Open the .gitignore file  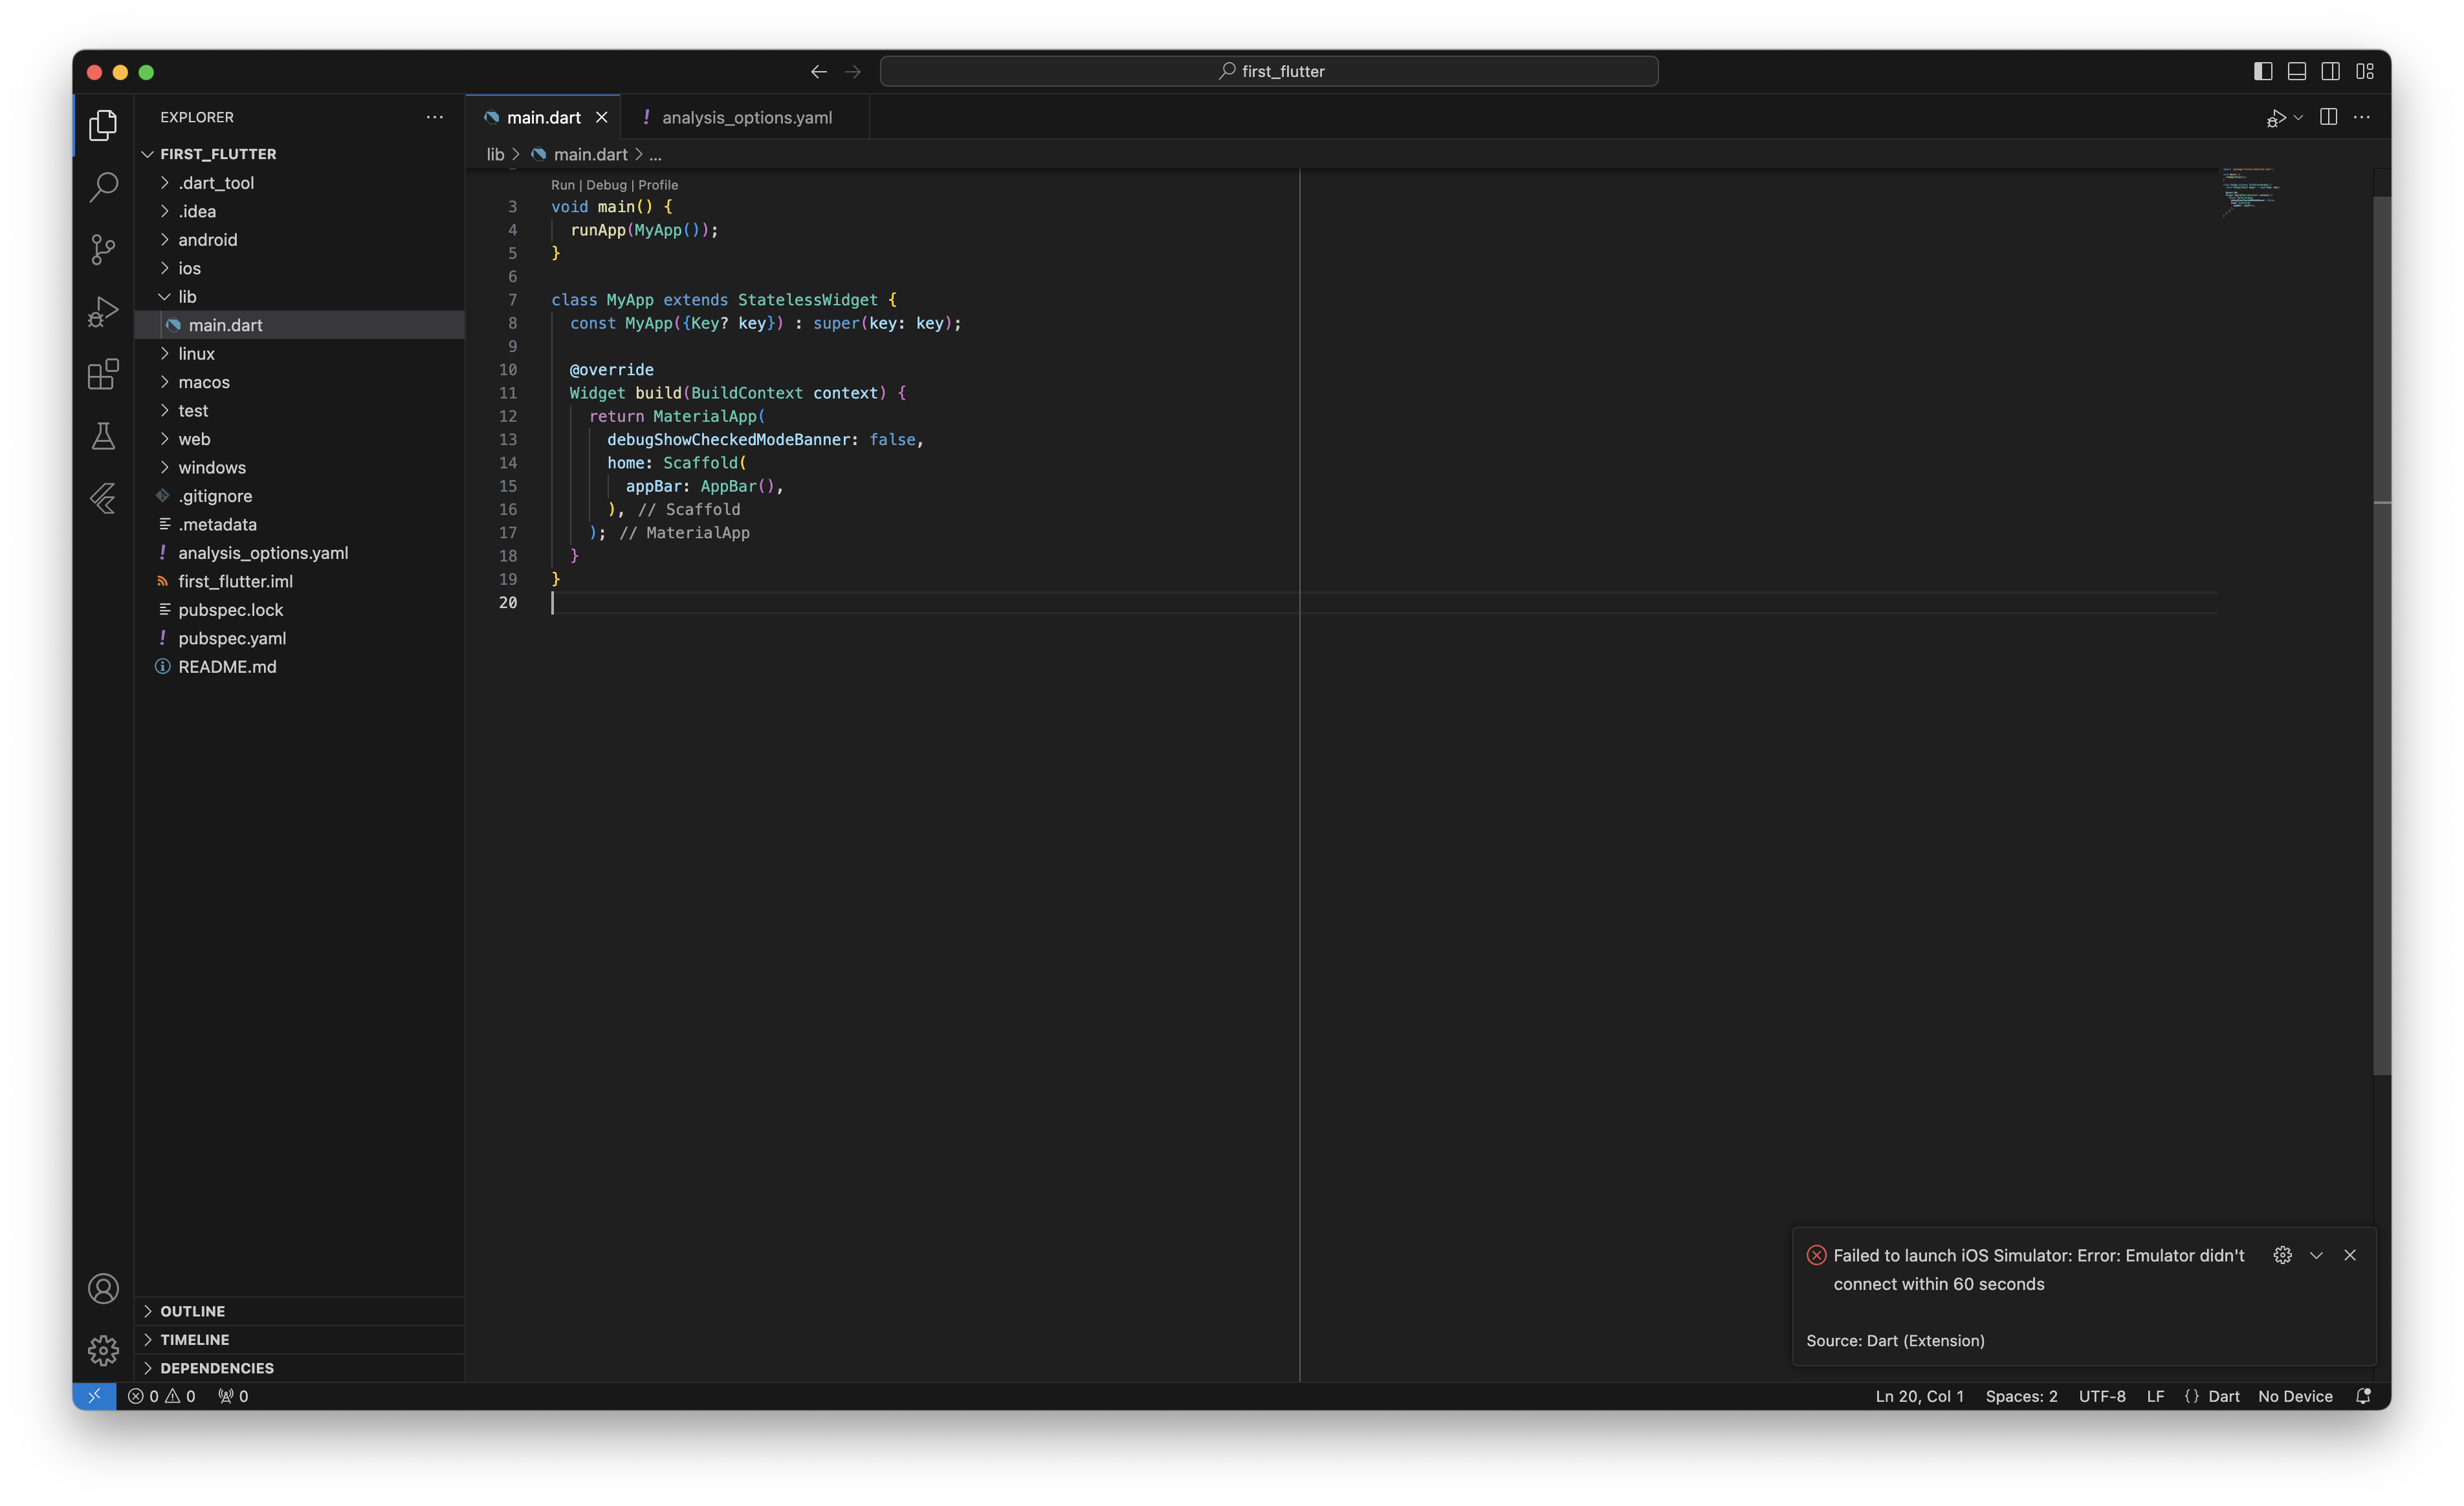pos(300,496)
